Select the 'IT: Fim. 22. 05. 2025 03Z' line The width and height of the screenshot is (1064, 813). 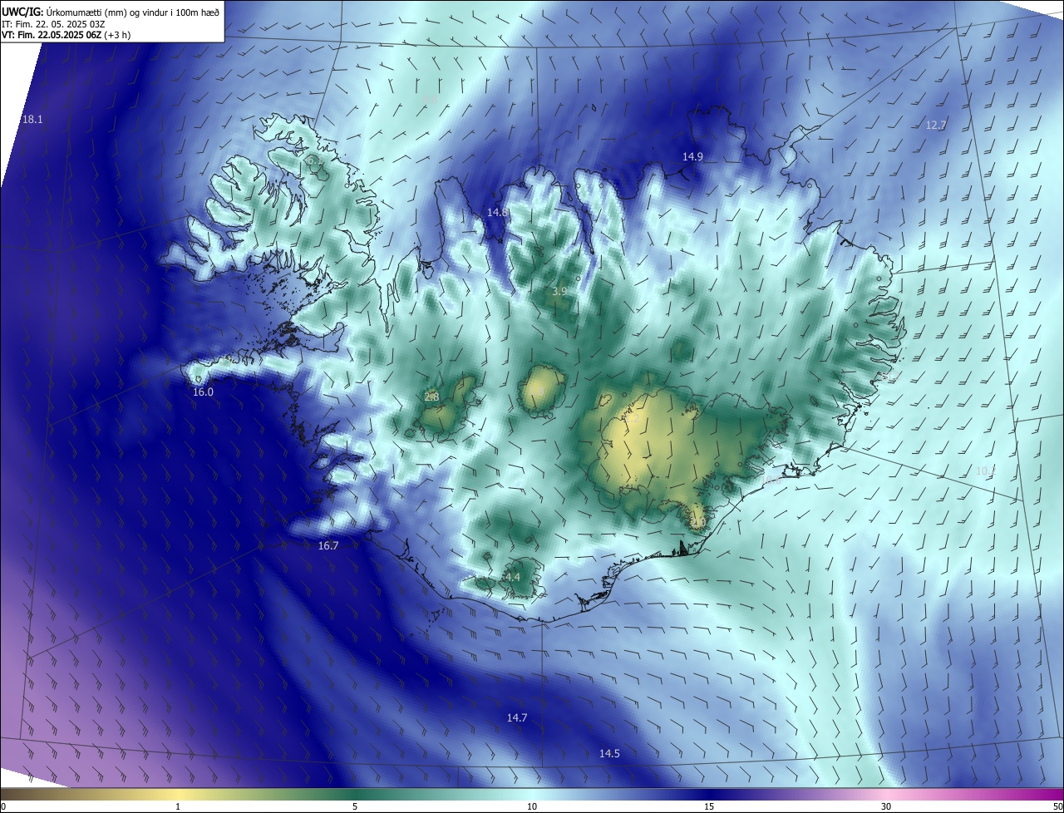click(x=53, y=24)
